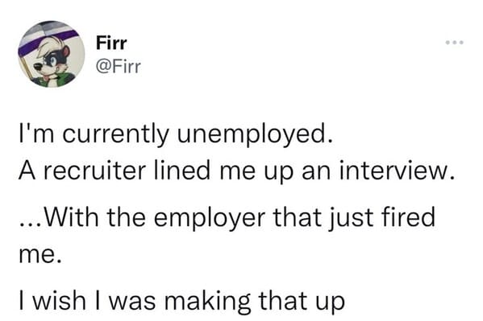Open the bold display name Firr

pyautogui.click(x=111, y=43)
